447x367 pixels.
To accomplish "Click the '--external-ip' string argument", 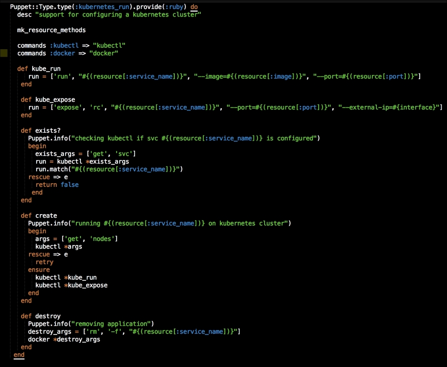I will pos(390,107).
